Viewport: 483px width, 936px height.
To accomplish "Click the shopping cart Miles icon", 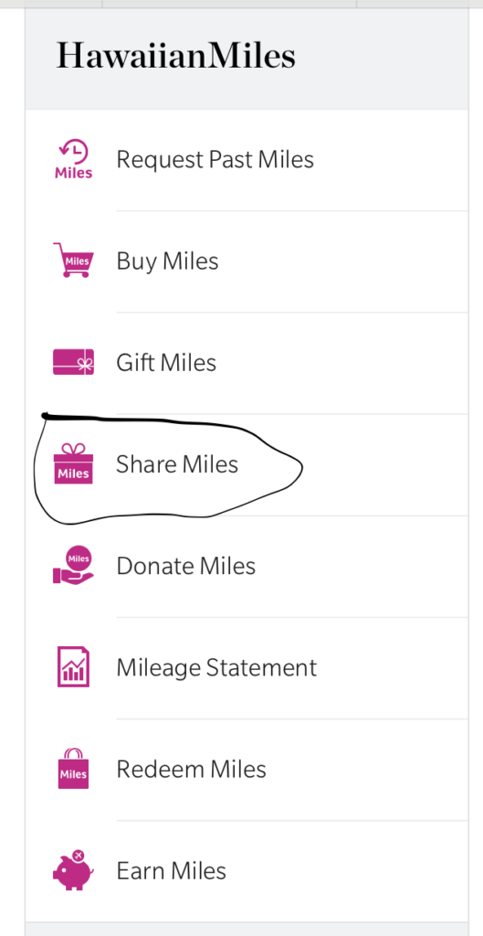I will coord(73,260).
